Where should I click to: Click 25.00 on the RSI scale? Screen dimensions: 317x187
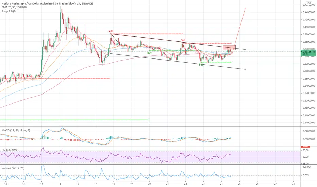[306, 163]
